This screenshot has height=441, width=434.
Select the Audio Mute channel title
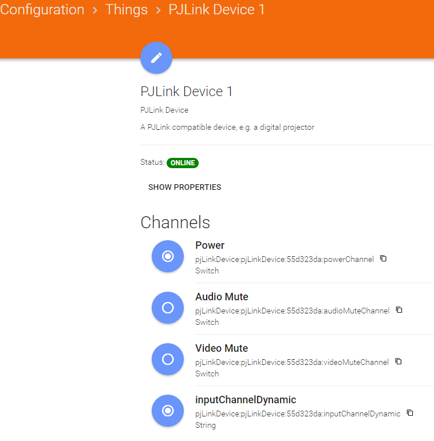[222, 297]
